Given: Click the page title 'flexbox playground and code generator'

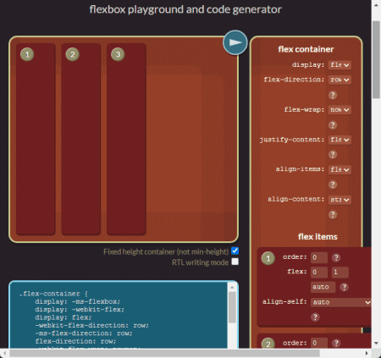Looking at the screenshot, I should [185, 9].
